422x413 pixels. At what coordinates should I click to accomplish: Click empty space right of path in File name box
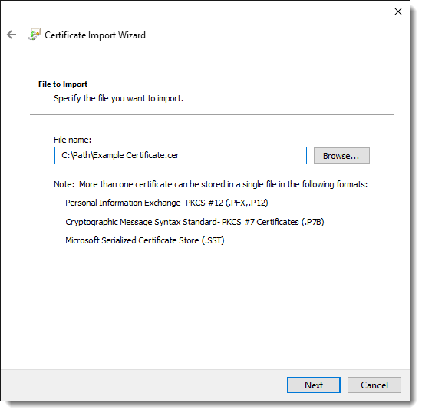(242, 155)
